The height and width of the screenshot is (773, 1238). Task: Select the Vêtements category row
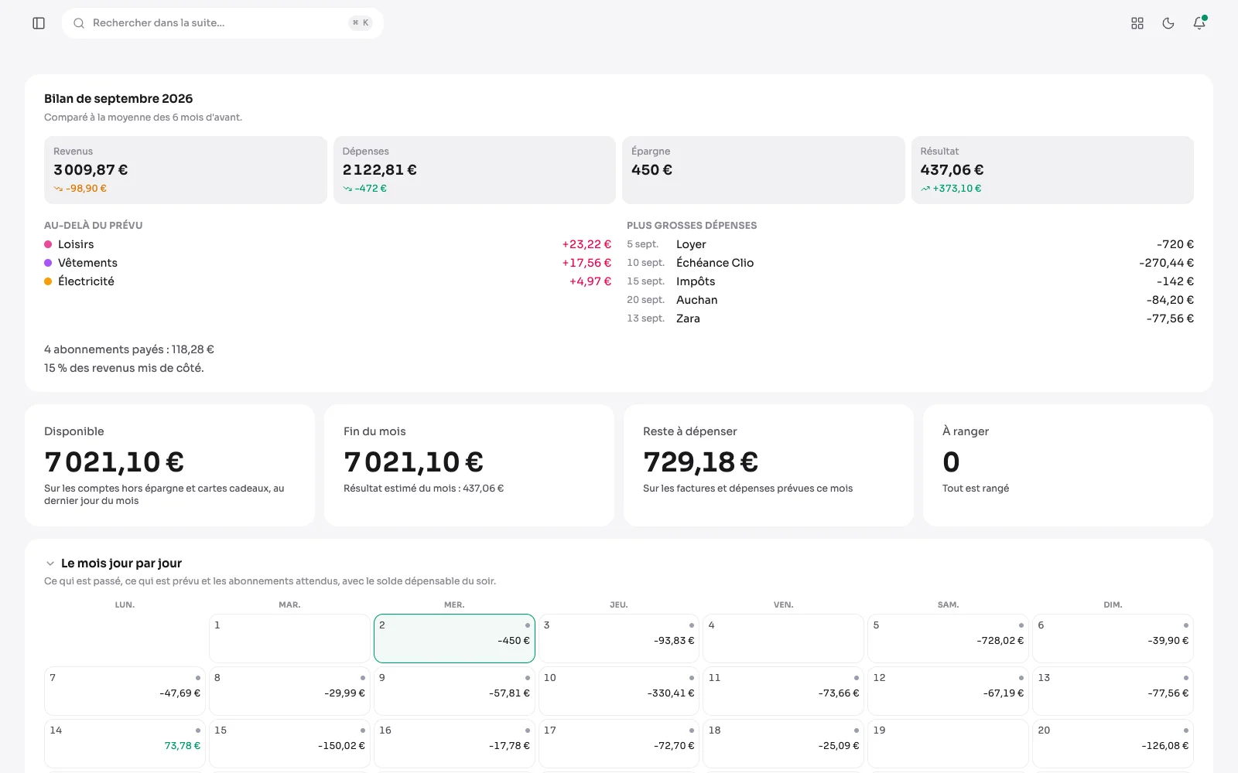(x=327, y=263)
